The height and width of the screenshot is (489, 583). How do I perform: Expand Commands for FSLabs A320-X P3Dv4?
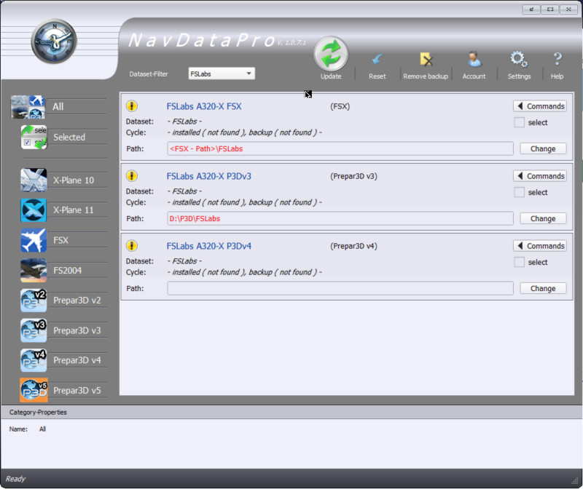pos(540,246)
